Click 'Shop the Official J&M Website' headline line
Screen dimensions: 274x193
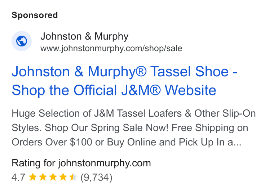[114, 90]
